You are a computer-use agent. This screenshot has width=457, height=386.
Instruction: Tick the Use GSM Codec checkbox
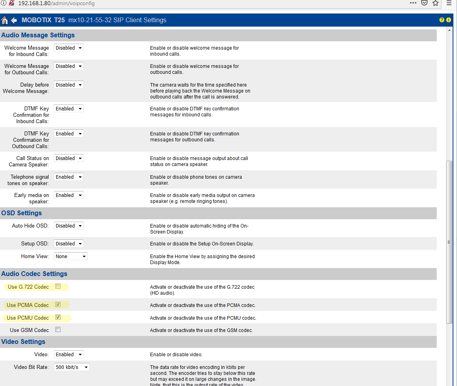[x=58, y=330]
